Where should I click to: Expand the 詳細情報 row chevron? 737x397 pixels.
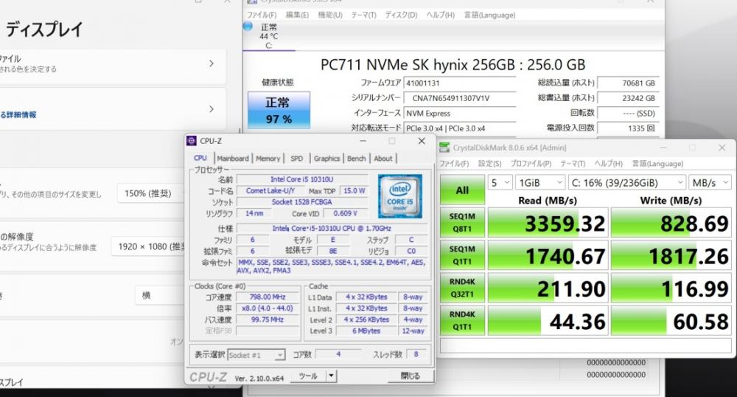211,109
